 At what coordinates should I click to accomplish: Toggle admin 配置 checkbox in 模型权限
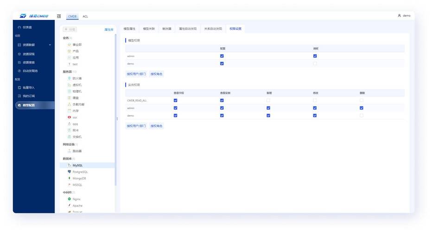(x=222, y=56)
